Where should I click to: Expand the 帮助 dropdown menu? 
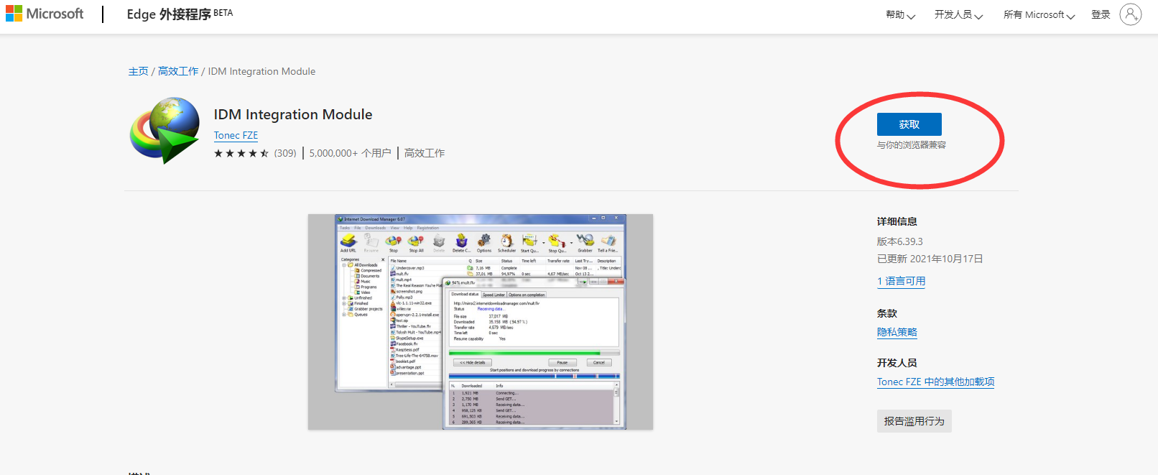click(900, 14)
